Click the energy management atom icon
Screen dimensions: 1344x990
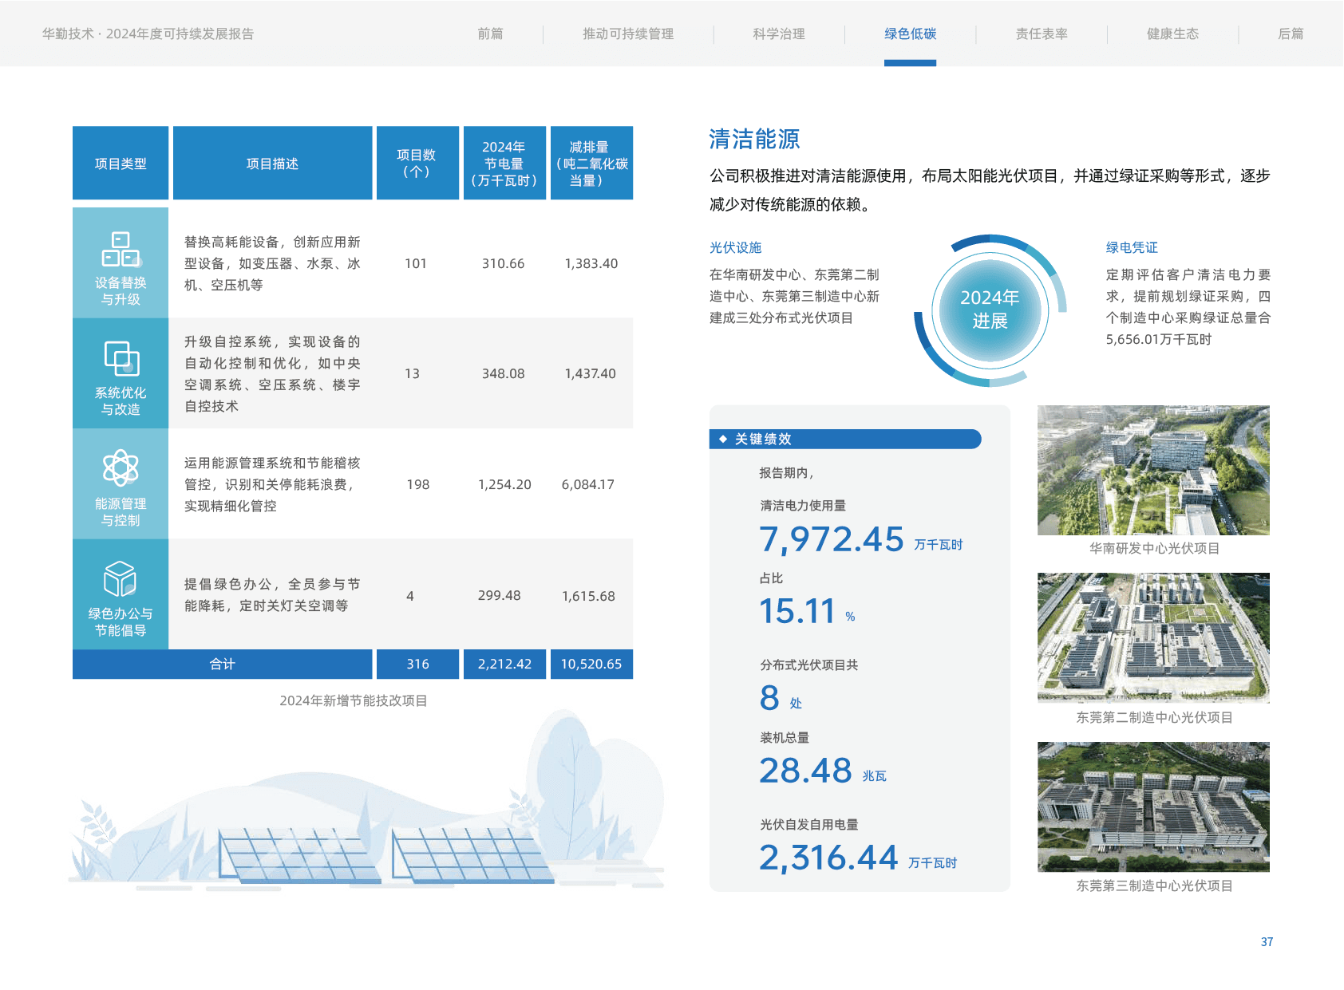click(x=121, y=468)
